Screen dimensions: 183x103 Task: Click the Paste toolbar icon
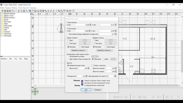click(24, 11)
